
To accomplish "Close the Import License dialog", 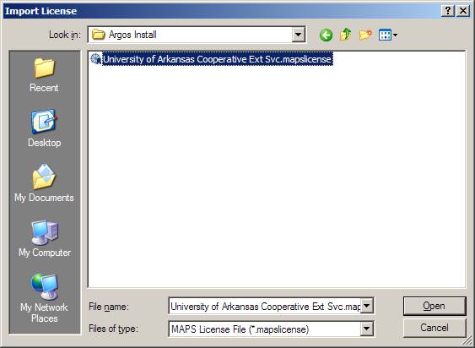I will [x=463, y=11].
